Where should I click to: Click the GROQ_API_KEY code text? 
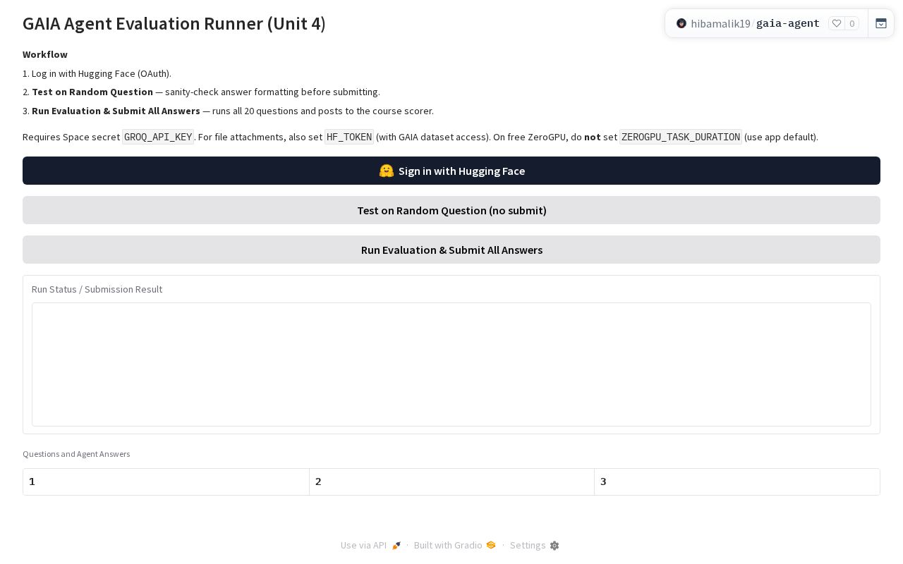pos(158,137)
